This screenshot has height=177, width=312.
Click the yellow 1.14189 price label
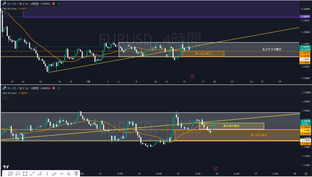point(306,130)
